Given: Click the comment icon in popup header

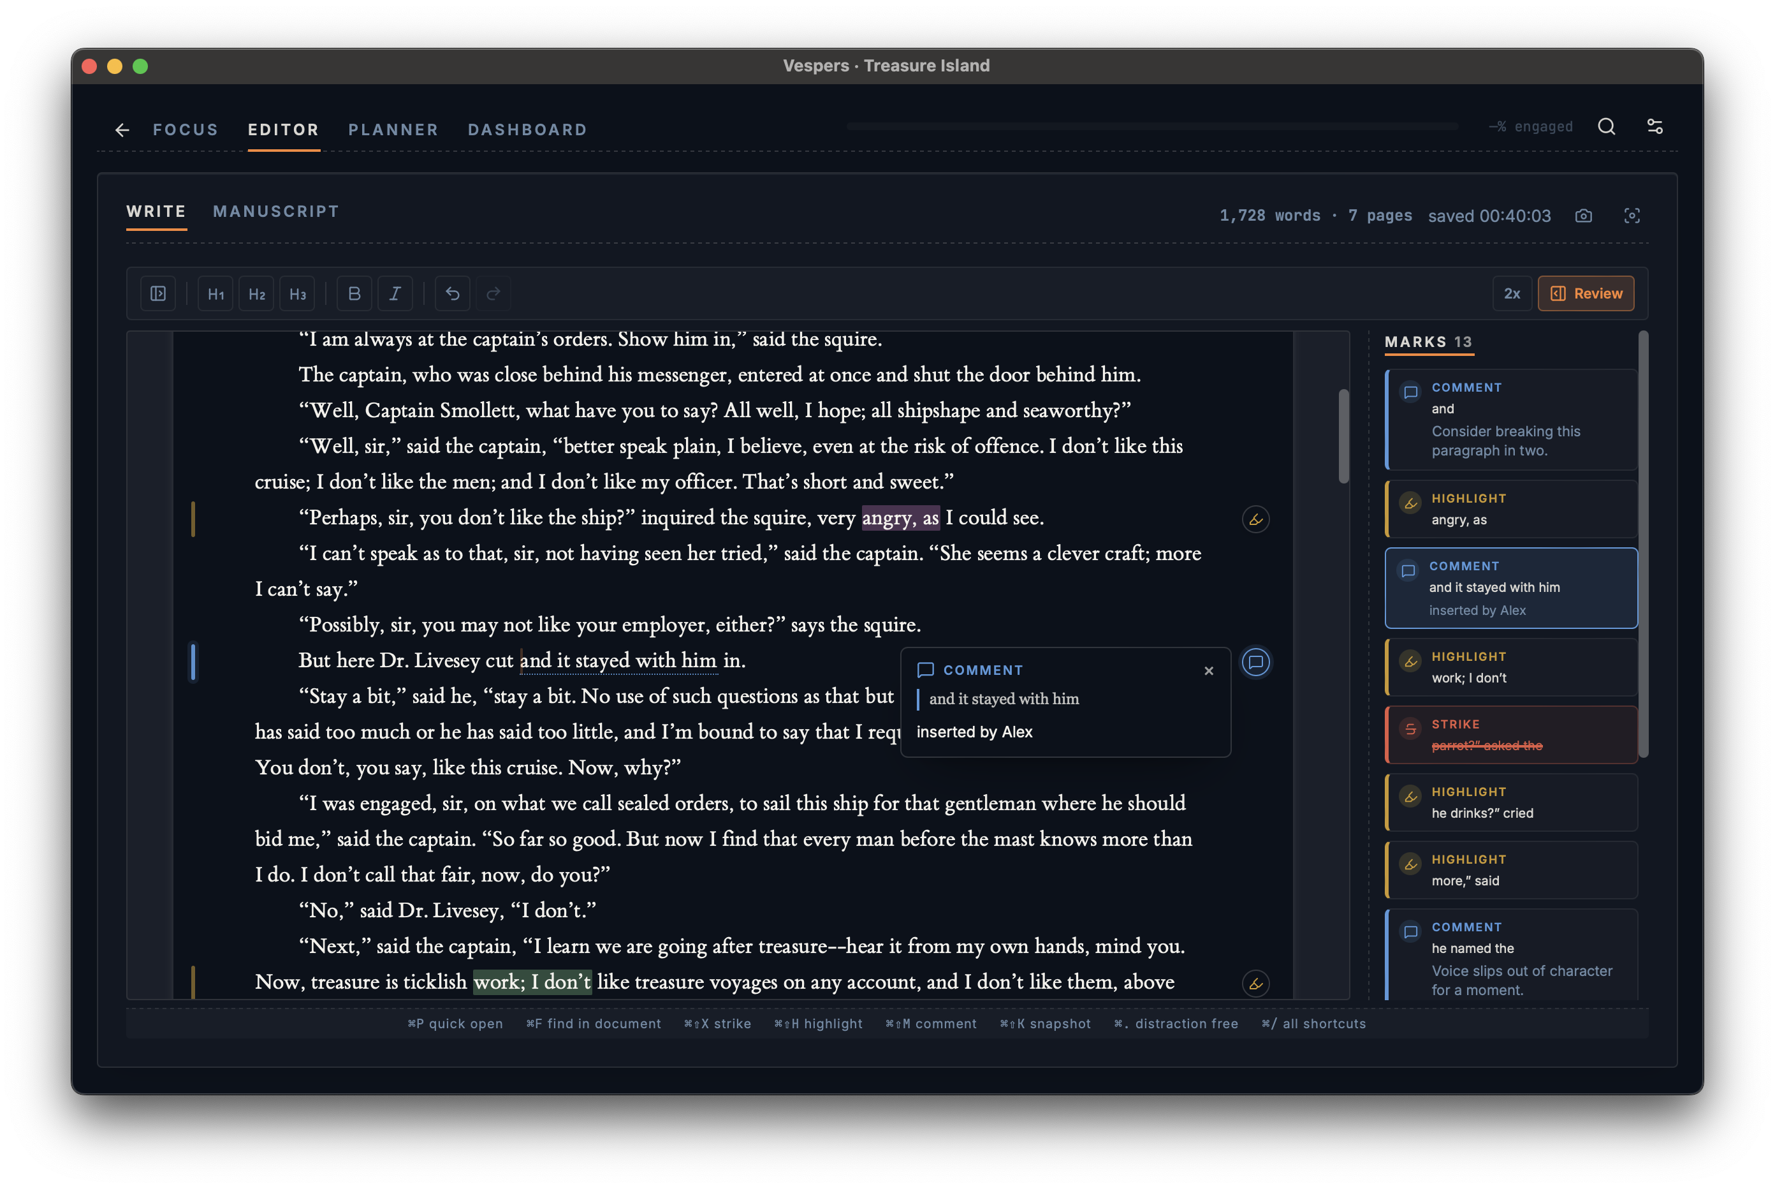Looking at the screenshot, I should [x=925, y=670].
